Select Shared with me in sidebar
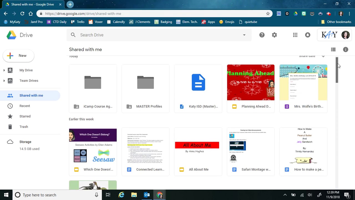355x200 pixels. [x=30, y=96]
